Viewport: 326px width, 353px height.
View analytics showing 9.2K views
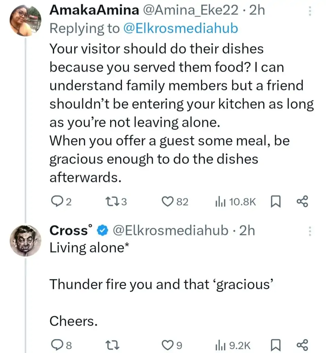pos(220,345)
